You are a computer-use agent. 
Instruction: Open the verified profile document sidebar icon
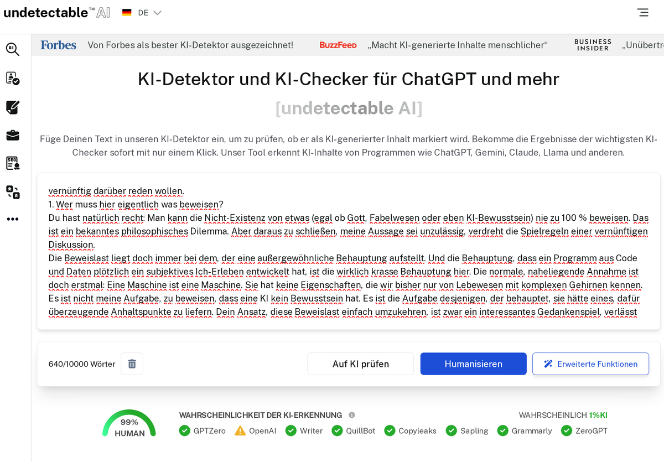[13, 78]
